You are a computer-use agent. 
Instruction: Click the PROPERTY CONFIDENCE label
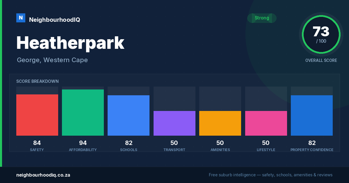(312, 150)
